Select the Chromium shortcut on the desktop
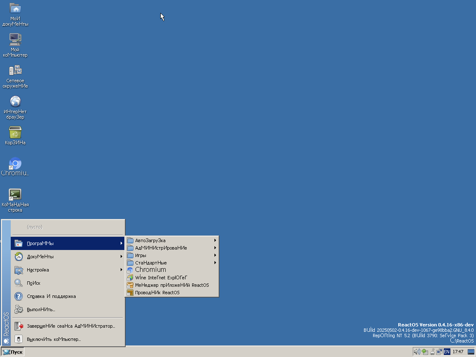 (x=15, y=167)
